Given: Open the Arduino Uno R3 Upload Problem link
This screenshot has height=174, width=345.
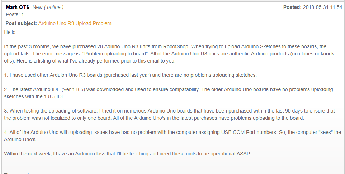Looking at the screenshot, I should coord(75,24).
